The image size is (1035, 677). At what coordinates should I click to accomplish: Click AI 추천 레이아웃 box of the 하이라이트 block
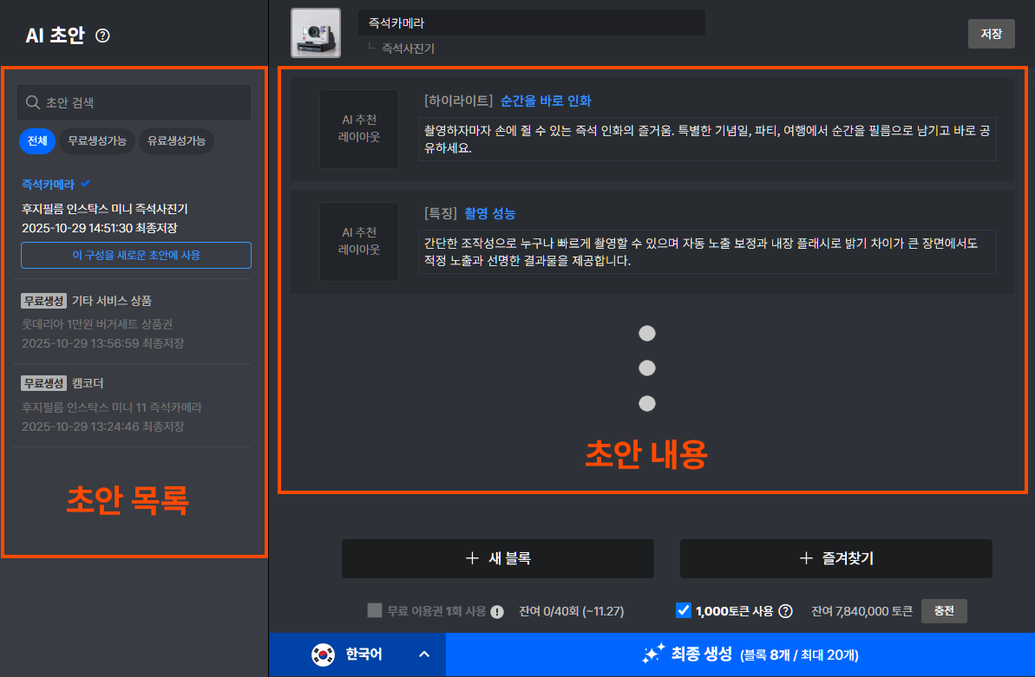point(359,129)
